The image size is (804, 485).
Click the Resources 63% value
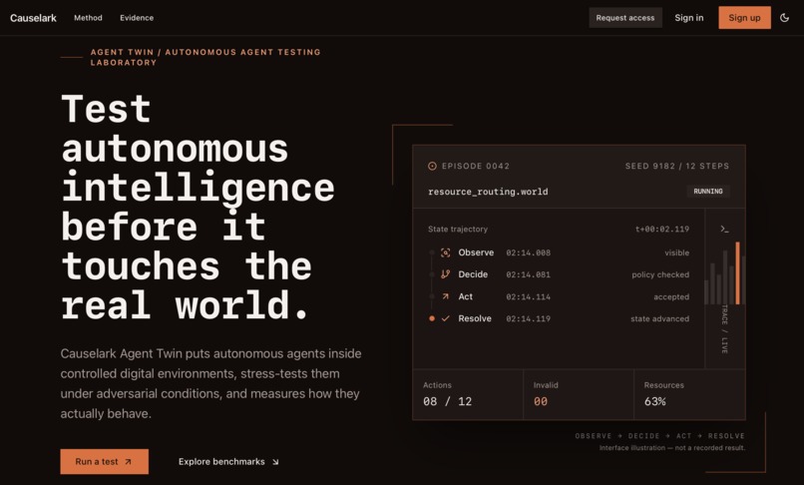pos(654,401)
